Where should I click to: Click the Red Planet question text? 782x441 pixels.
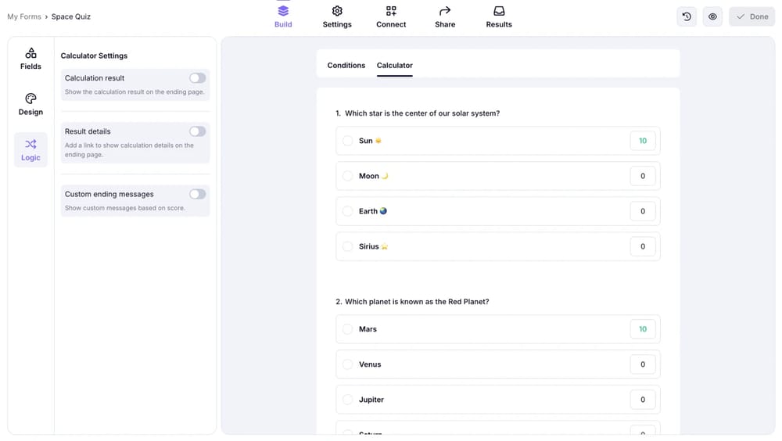click(417, 302)
